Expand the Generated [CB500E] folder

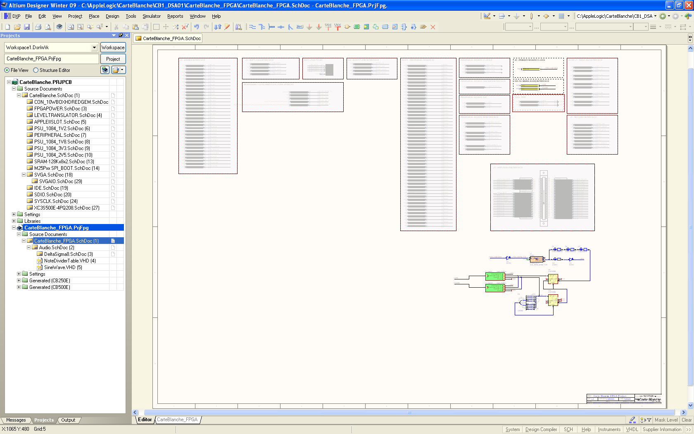[x=19, y=287]
